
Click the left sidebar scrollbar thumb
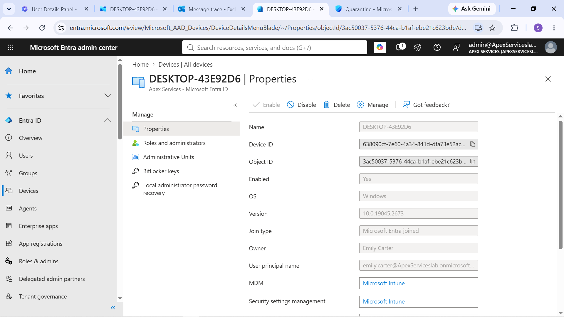pos(120,101)
